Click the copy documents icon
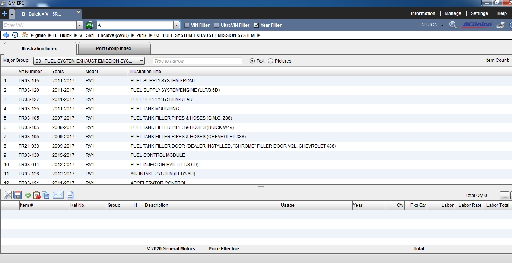Viewport: 512px width, 263px height. click(46, 195)
